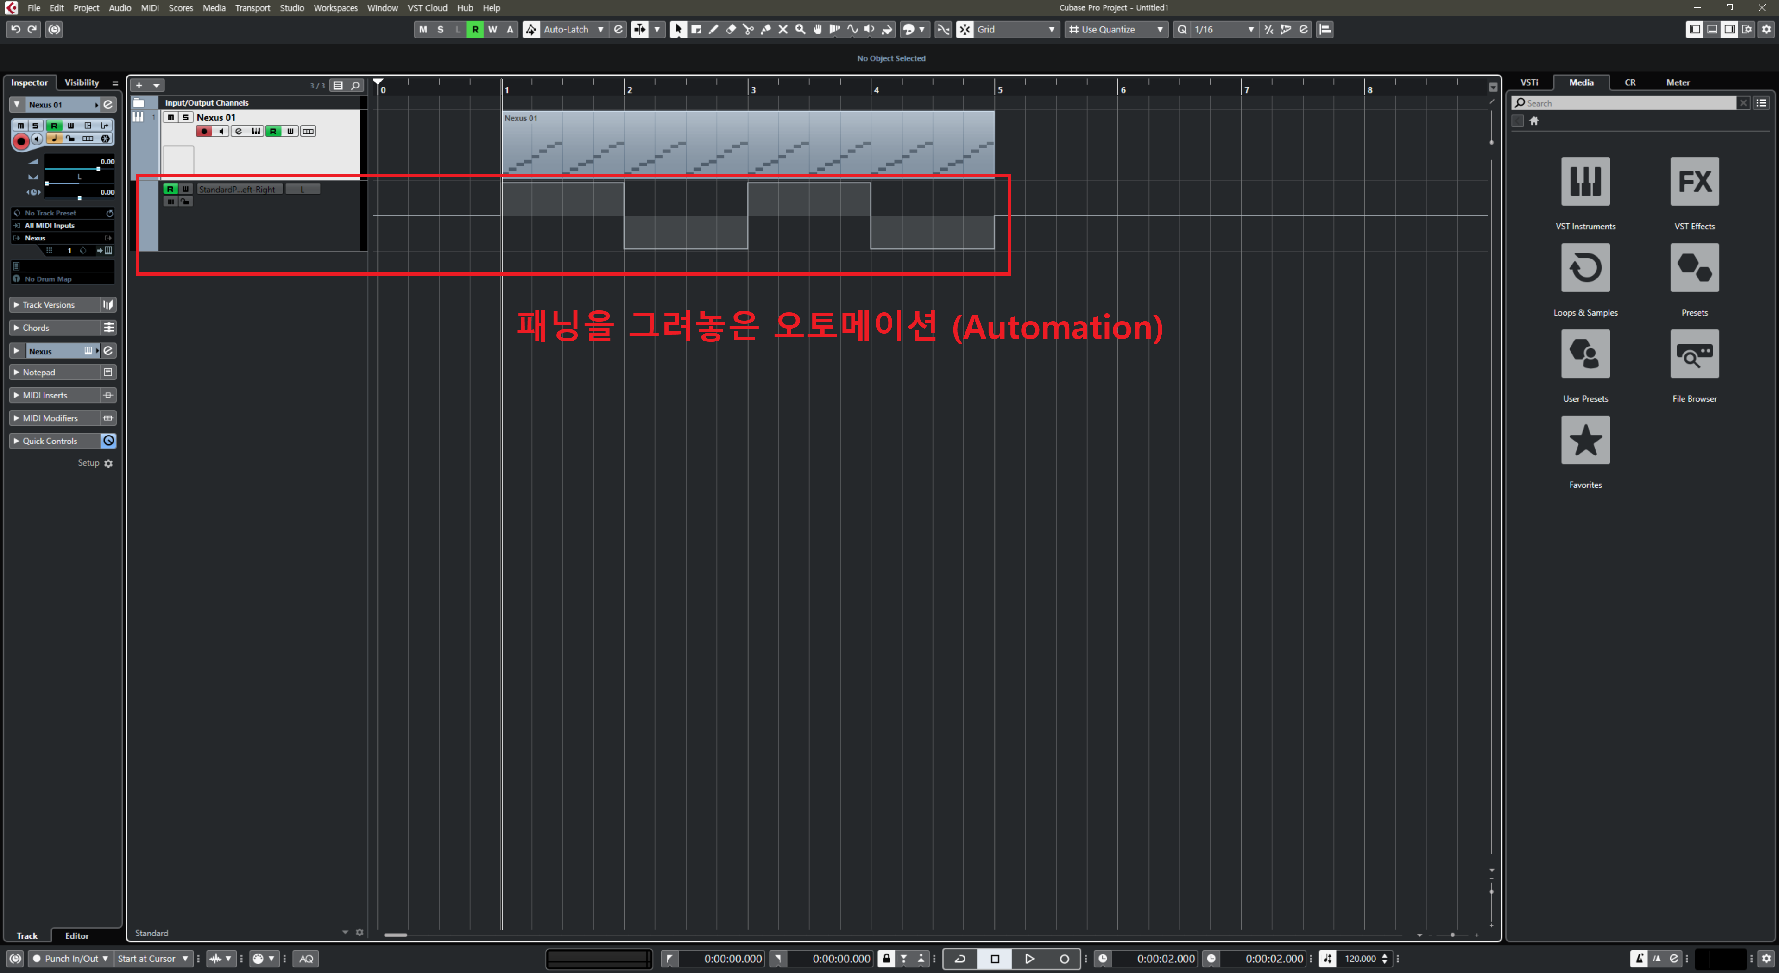Expand the MIDI Inserts inspector section
The height and width of the screenshot is (973, 1779).
click(48, 395)
